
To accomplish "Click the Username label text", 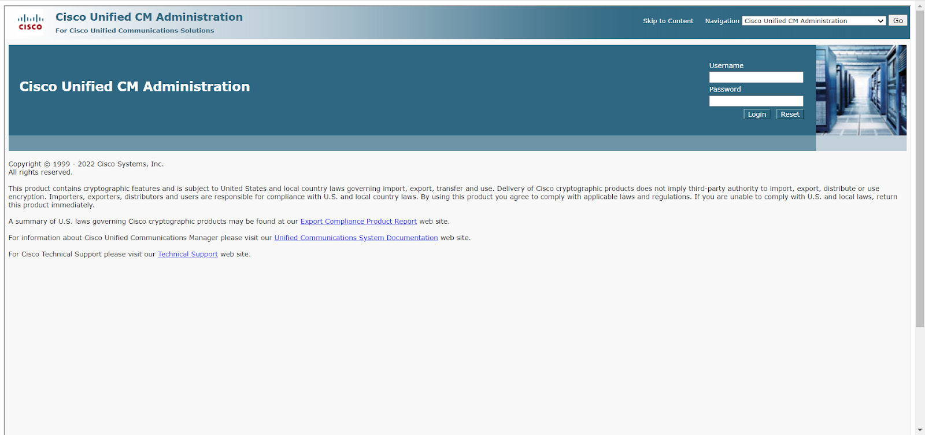I will [x=726, y=65].
